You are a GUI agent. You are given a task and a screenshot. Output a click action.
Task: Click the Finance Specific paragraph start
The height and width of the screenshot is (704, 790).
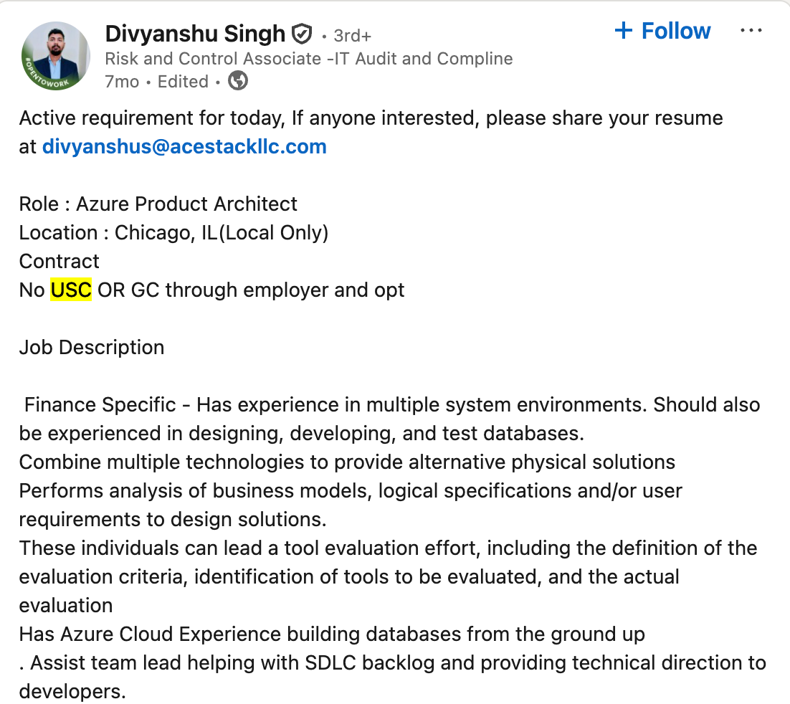(100, 405)
